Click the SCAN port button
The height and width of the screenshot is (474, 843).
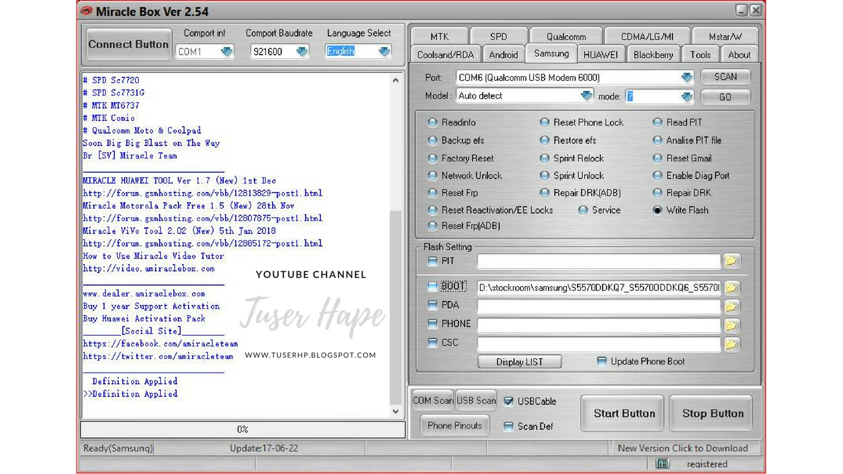(x=725, y=77)
